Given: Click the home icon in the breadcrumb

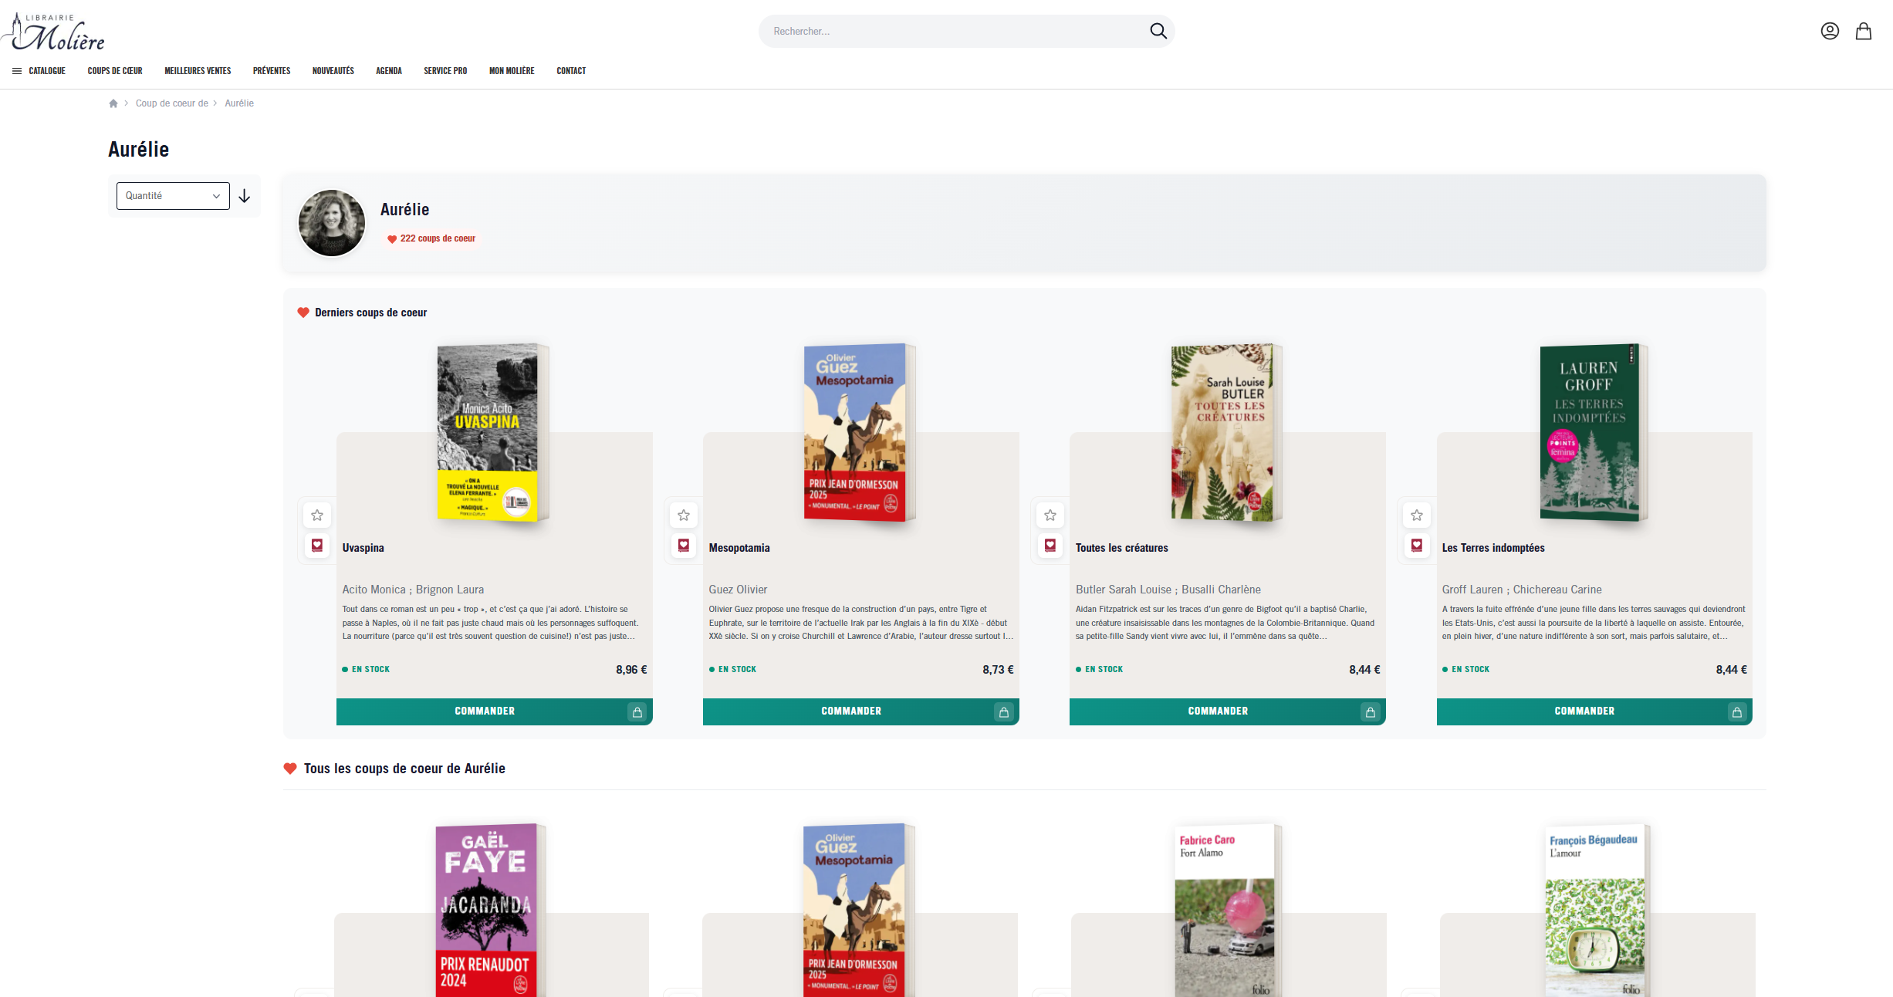Looking at the screenshot, I should pyautogui.click(x=113, y=103).
